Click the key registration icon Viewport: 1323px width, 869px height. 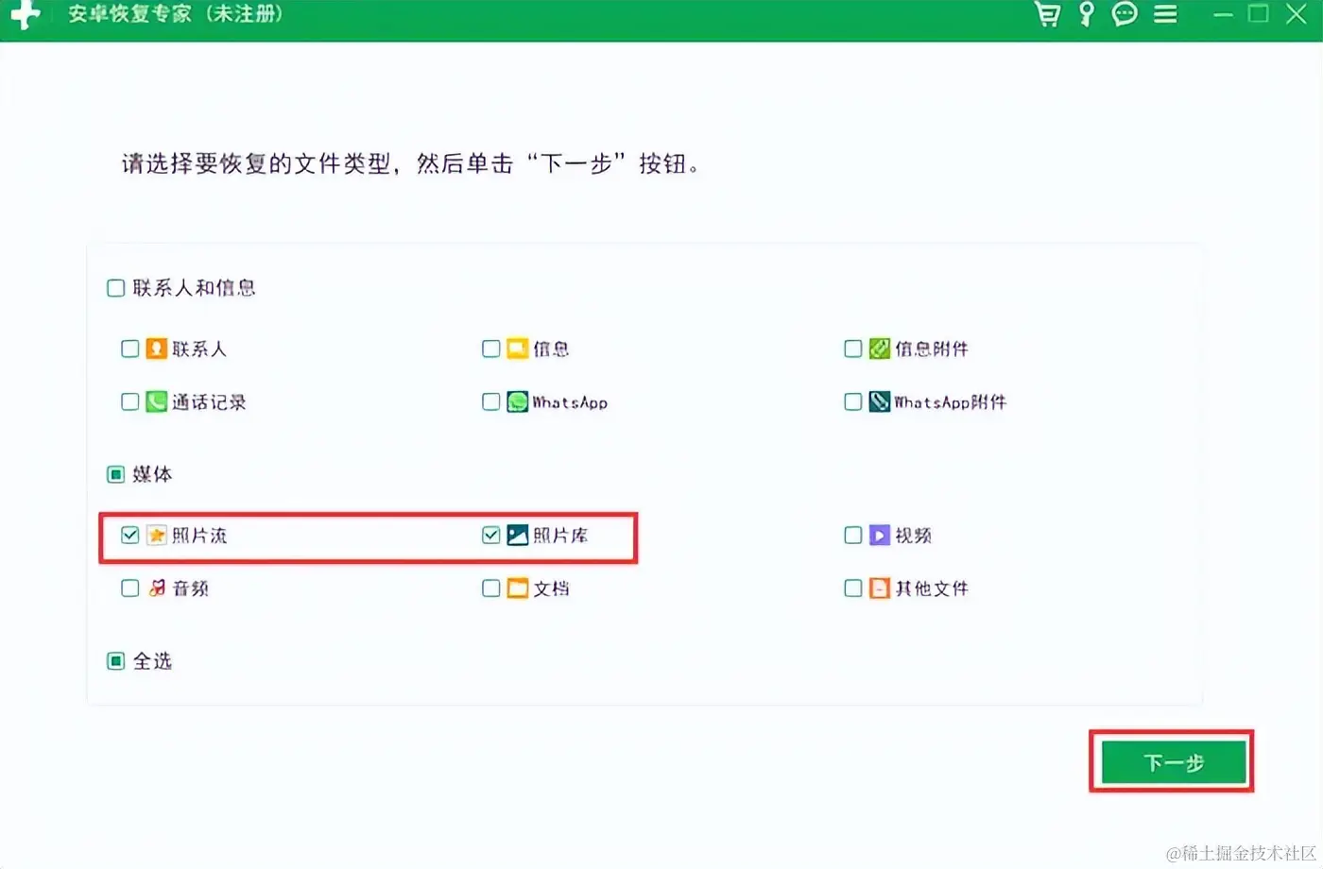coord(1087,14)
